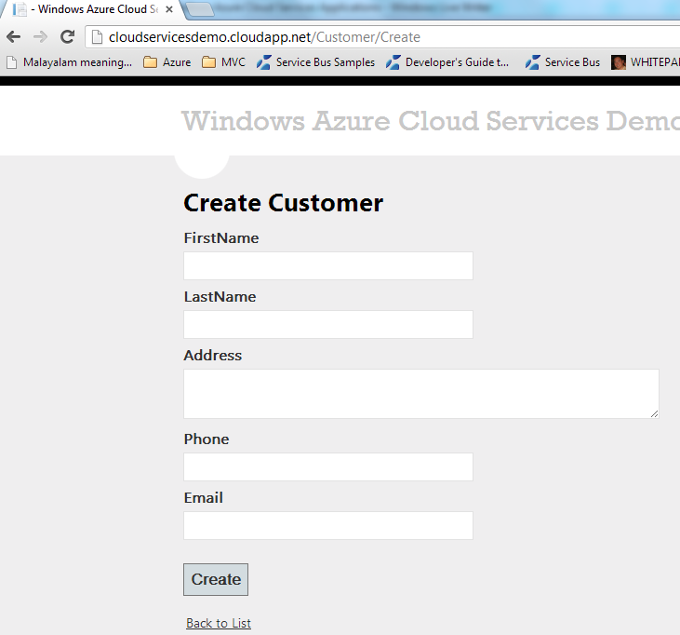This screenshot has height=635, width=680.
Task: Focus the Address text area
Action: tap(421, 394)
